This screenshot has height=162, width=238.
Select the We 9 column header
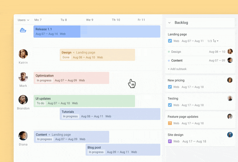point(90,20)
